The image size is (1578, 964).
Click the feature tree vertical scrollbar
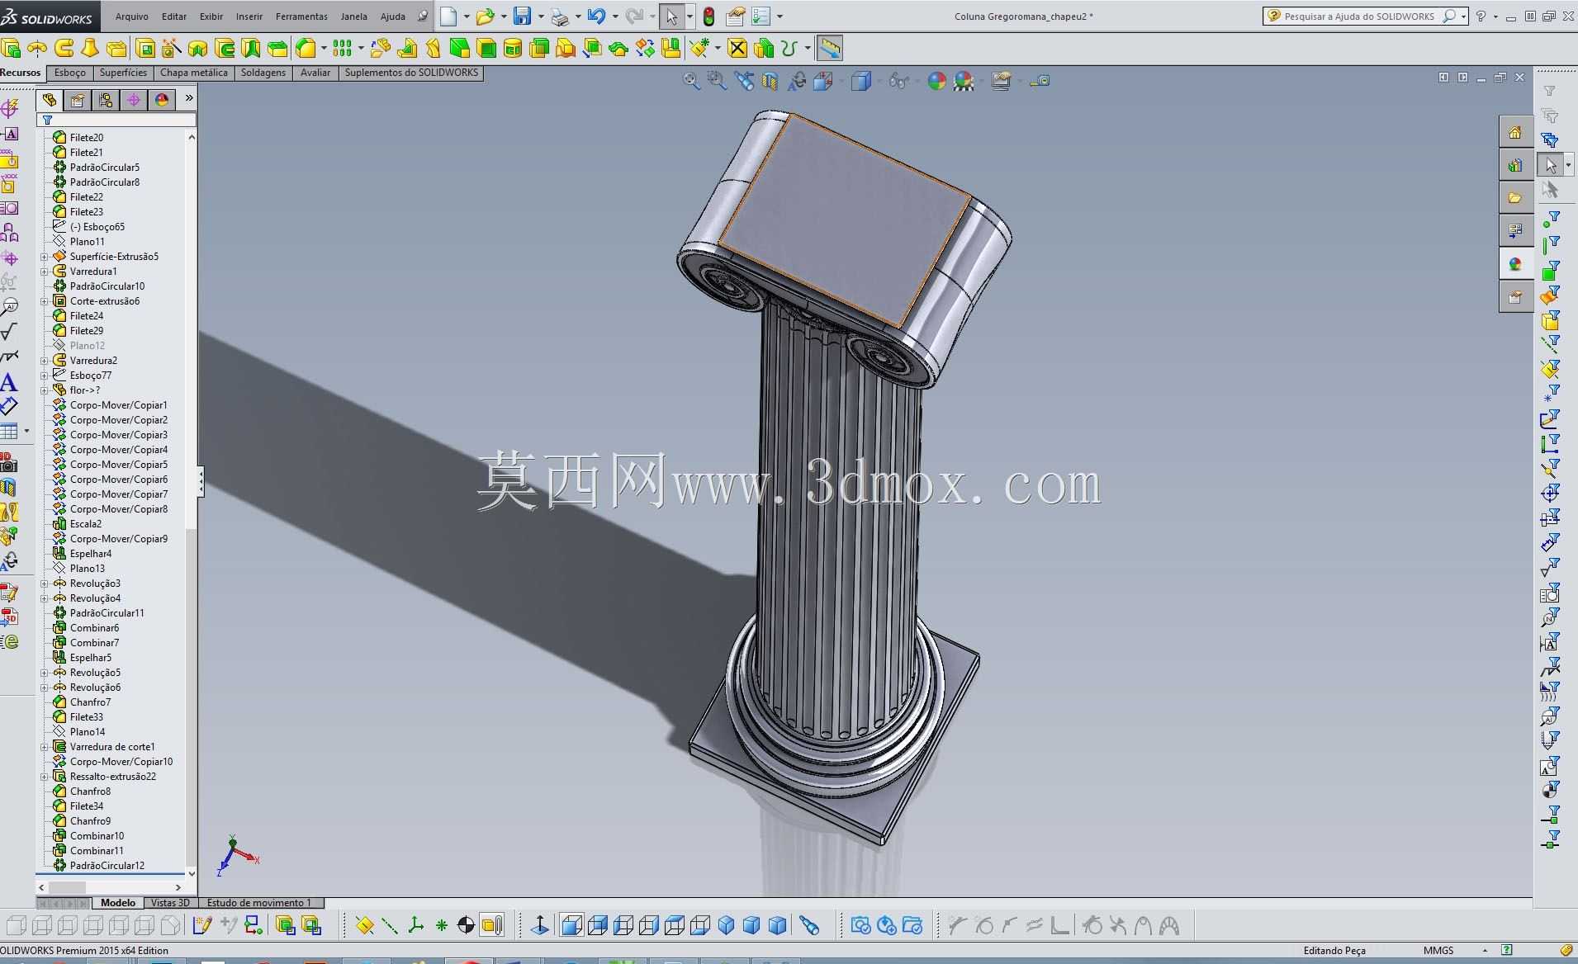click(192, 503)
